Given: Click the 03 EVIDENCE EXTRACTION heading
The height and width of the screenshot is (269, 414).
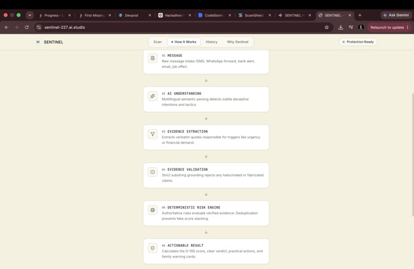Looking at the screenshot, I should (x=184, y=131).
